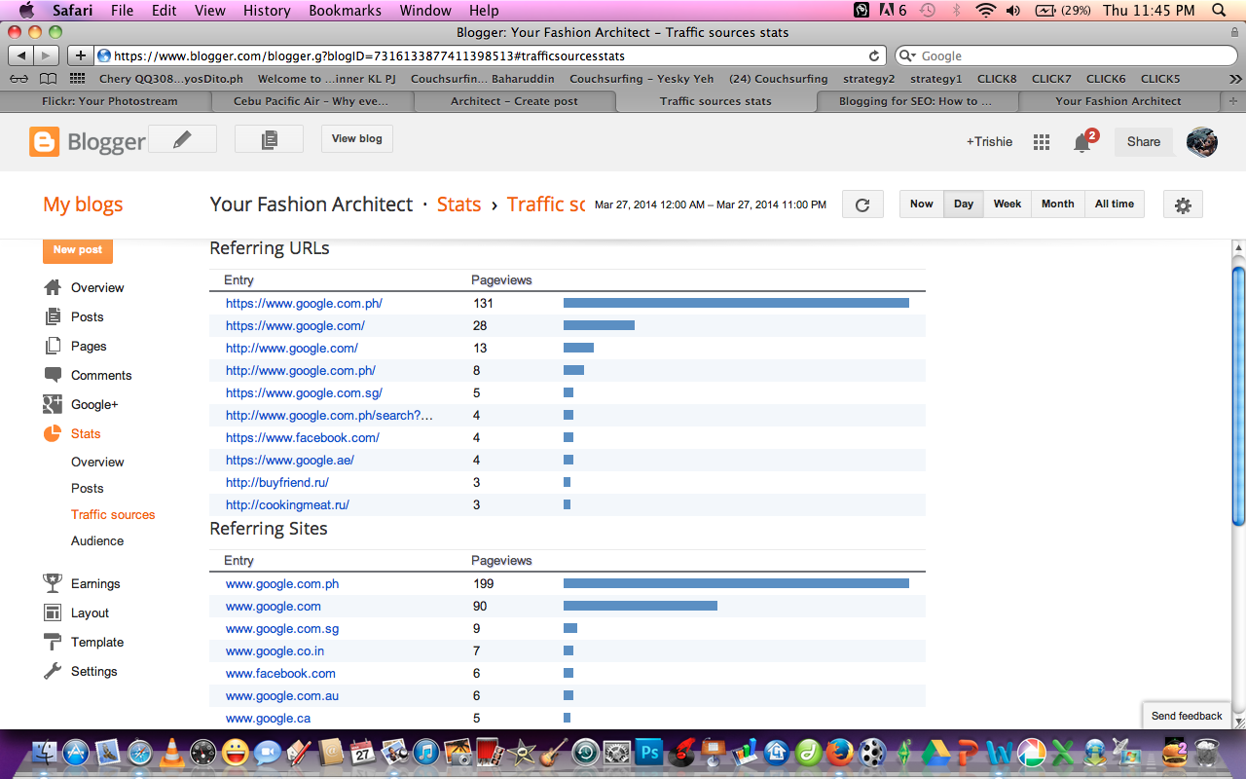The height and width of the screenshot is (779, 1246).
Task: Open the +Trishie Google+ link
Action: click(x=989, y=142)
